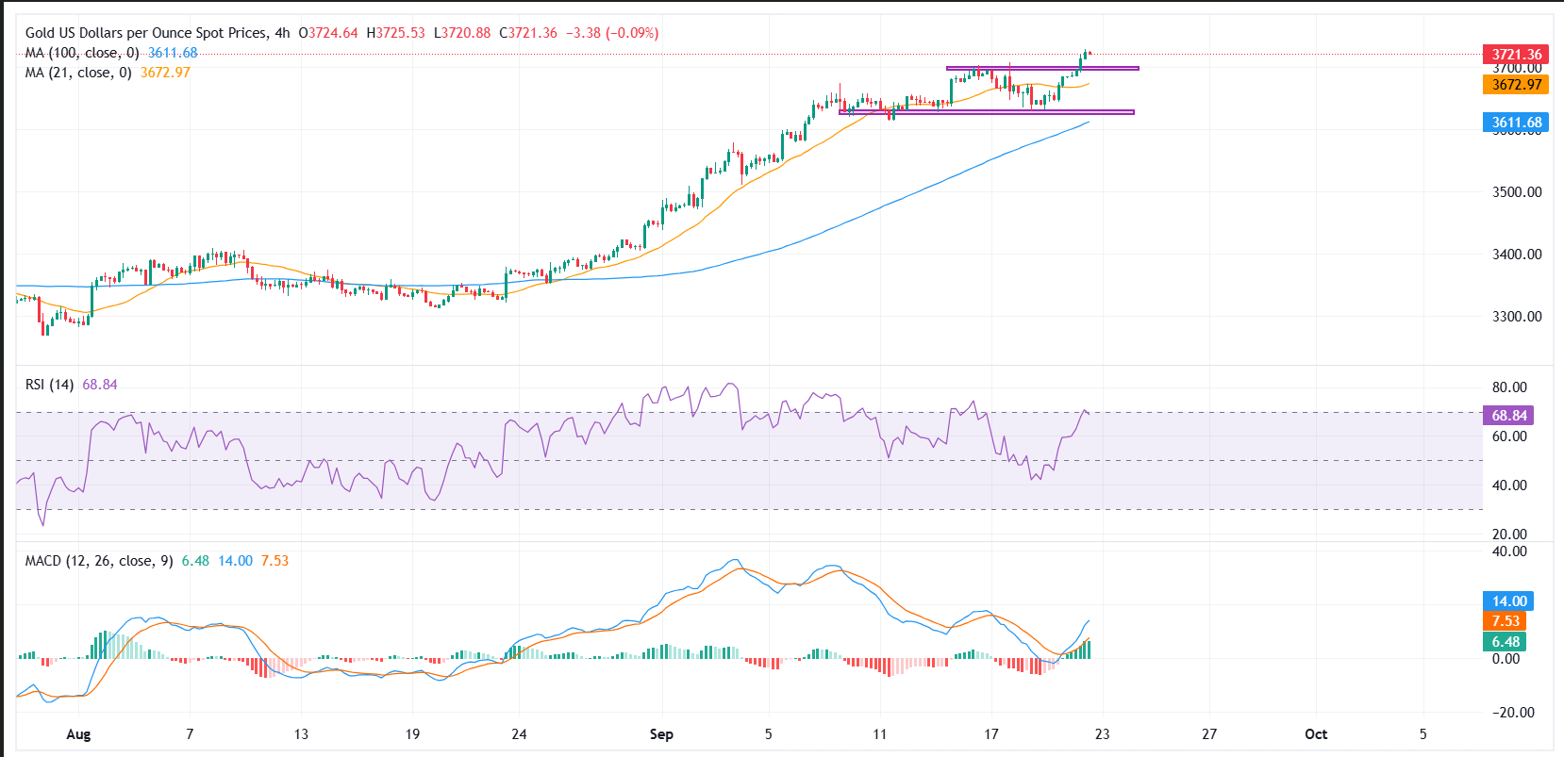Click the MA (100, close, 0) indicator label
The image size is (1564, 757).
82,53
